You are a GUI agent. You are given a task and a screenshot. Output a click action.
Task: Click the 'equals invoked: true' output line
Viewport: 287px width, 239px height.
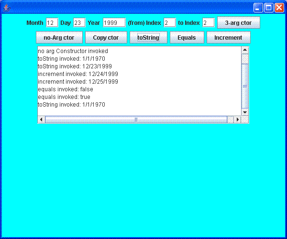point(64,97)
